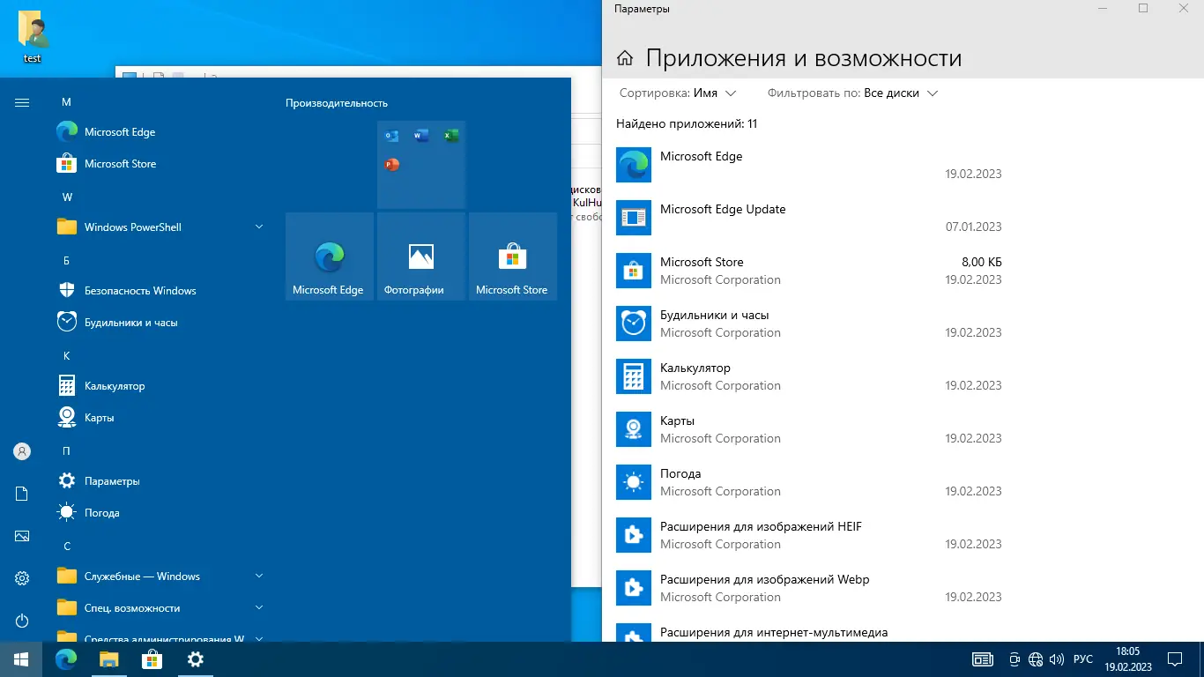
Task: Expand the Спец. возможности group
Action: point(259,607)
